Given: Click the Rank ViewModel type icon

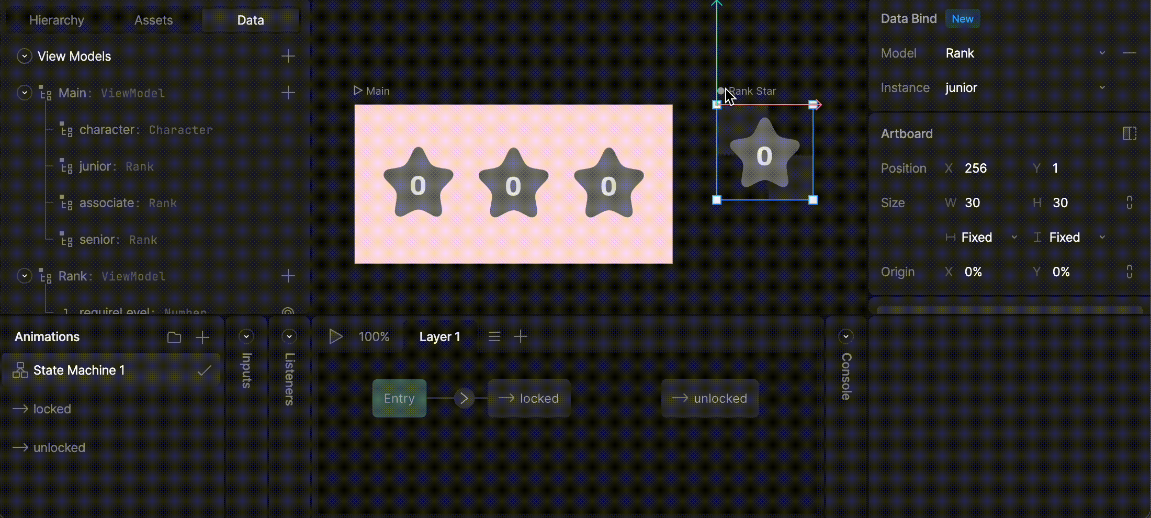Looking at the screenshot, I should [x=46, y=276].
